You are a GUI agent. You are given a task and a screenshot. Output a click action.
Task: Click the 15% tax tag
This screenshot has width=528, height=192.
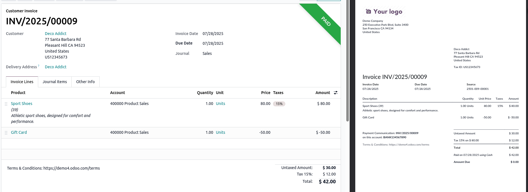point(279,104)
